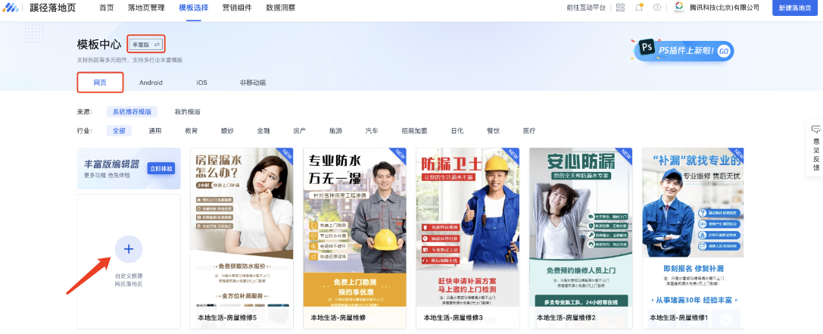Screen dimensions: 823x334
Task: Click the Tencent company avatar icon
Action: [x=679, y=8]
